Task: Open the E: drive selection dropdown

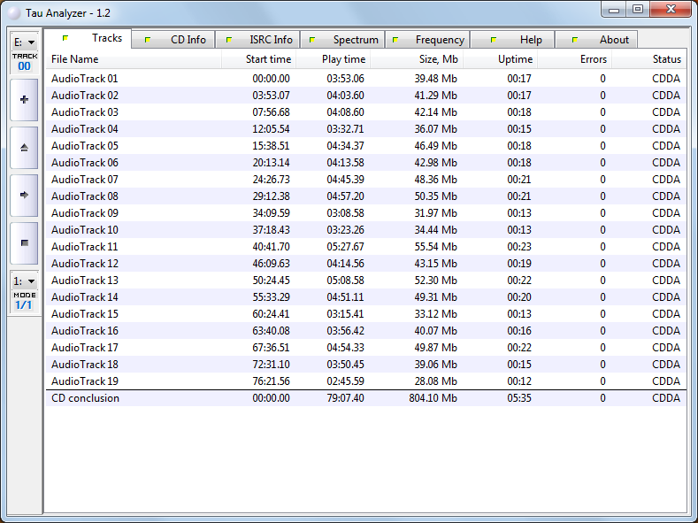Action: [x=24, y=42]
